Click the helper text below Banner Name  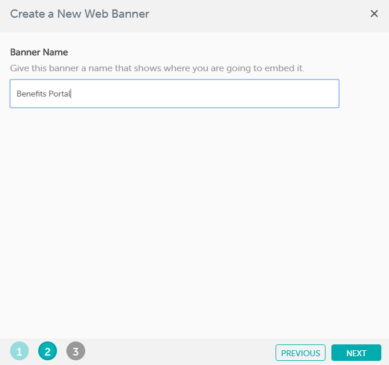[157, 68]
